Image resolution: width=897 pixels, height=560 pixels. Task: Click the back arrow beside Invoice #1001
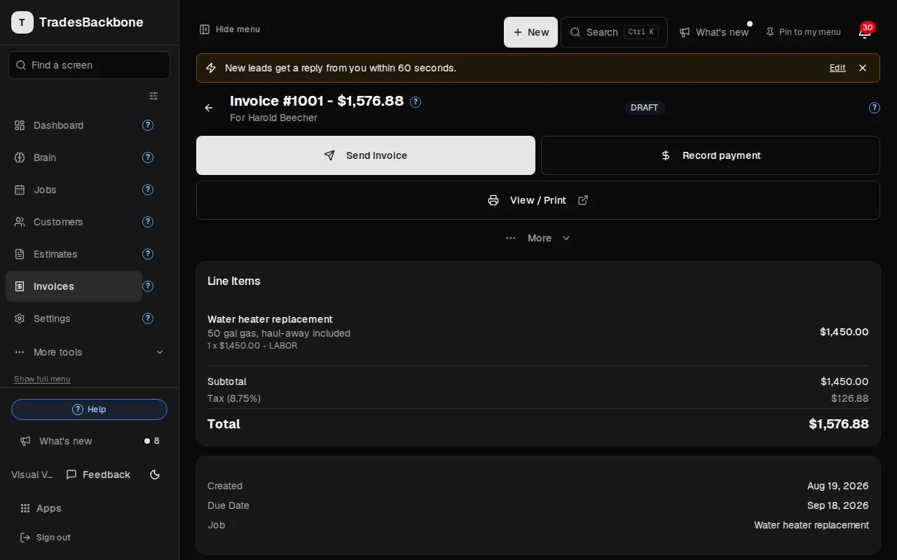click(x=209, y=108)
